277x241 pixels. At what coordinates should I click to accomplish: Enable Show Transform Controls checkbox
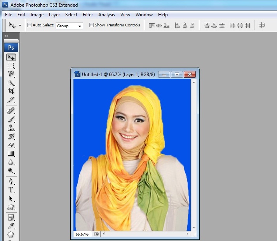coord(91,25)
